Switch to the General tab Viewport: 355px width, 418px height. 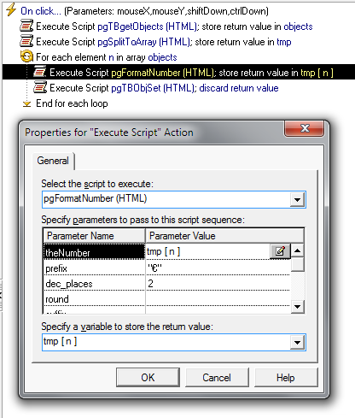(53, 161)
